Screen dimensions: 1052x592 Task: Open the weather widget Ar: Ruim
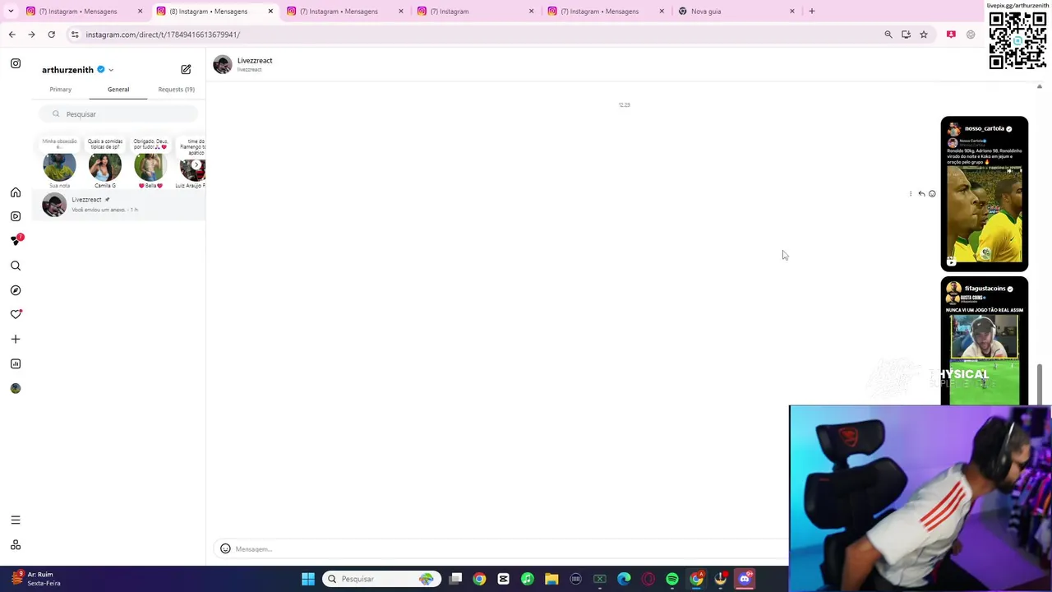point(35,579)
